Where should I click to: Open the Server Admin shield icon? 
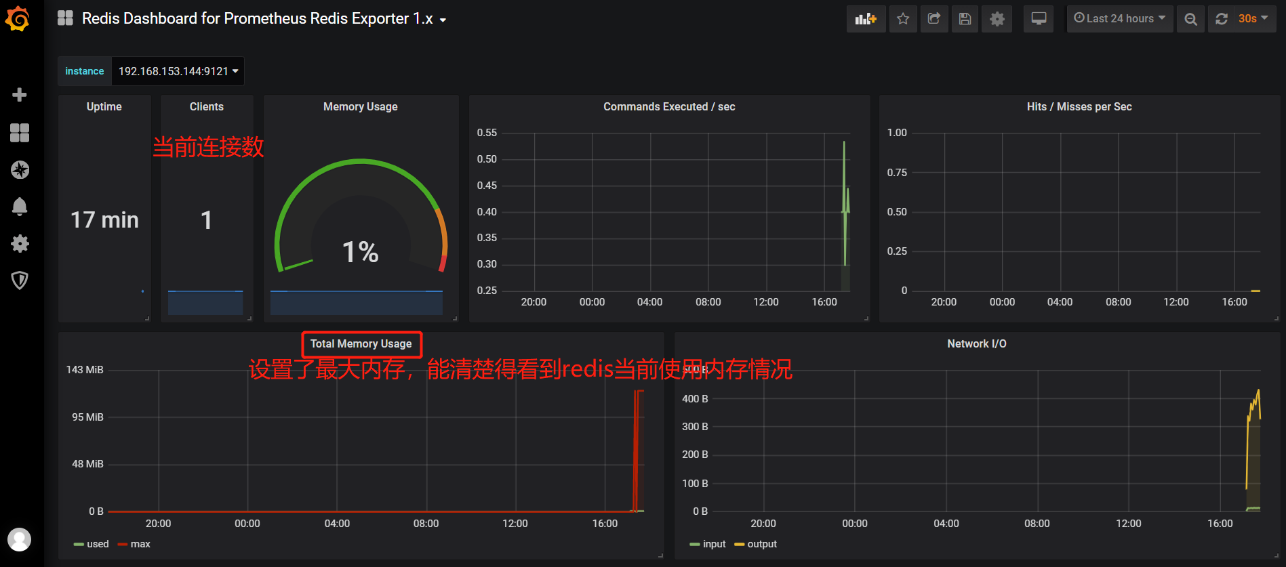click(20, 280)
